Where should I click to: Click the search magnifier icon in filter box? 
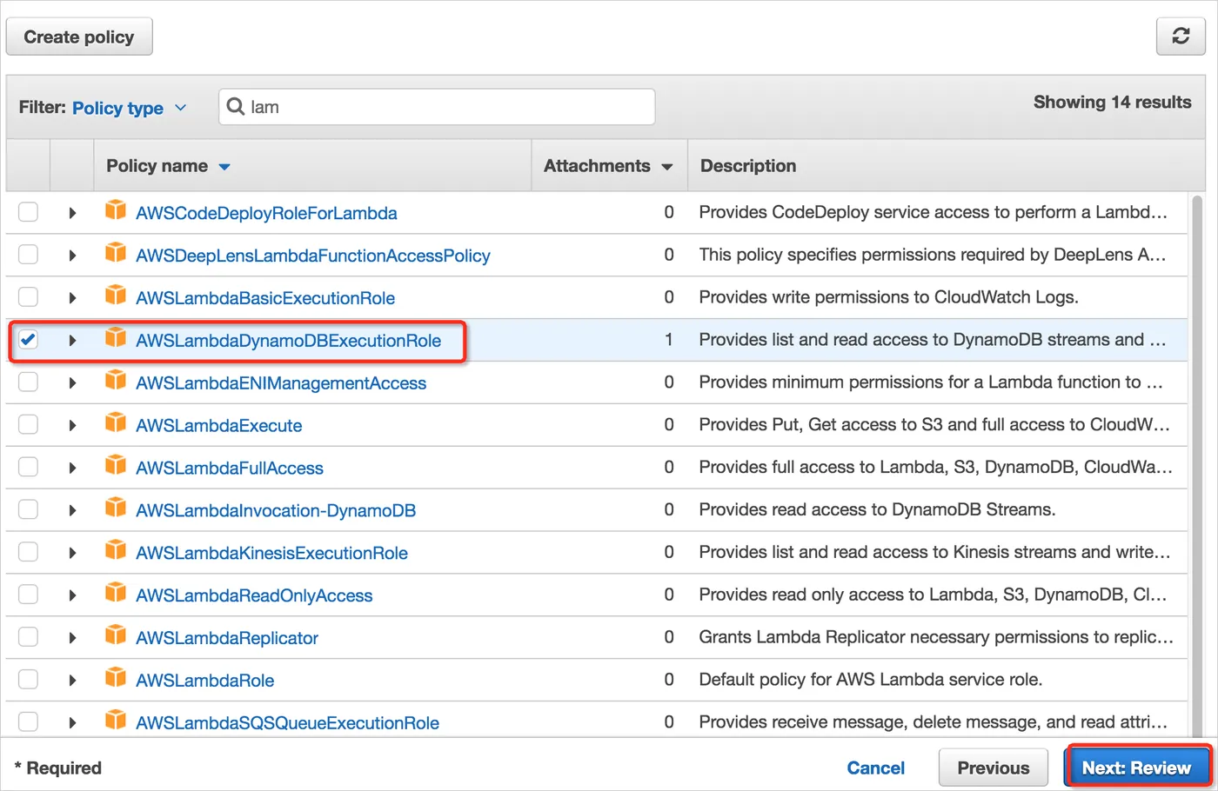tap(235, 107)
